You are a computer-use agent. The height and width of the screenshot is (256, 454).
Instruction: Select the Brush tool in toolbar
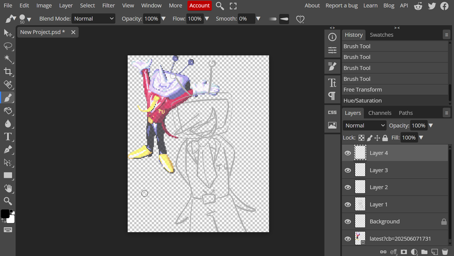8,97
